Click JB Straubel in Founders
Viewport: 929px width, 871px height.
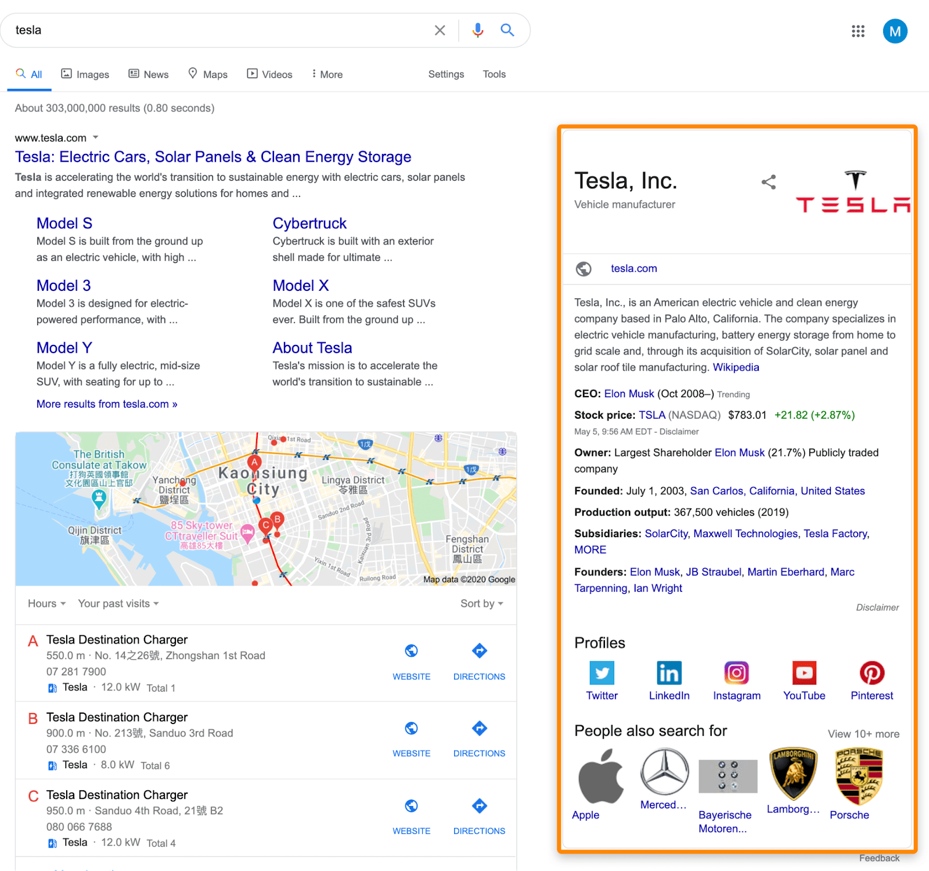coord(714,573)
